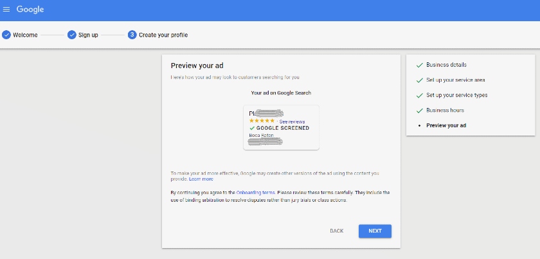Open the Business hours section
540x259 pixels.
tap(445, 110)
